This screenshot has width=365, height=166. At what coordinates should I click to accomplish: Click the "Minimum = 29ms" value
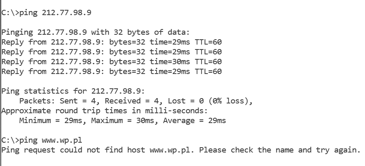pyautogui.click(x=53, y=121)
